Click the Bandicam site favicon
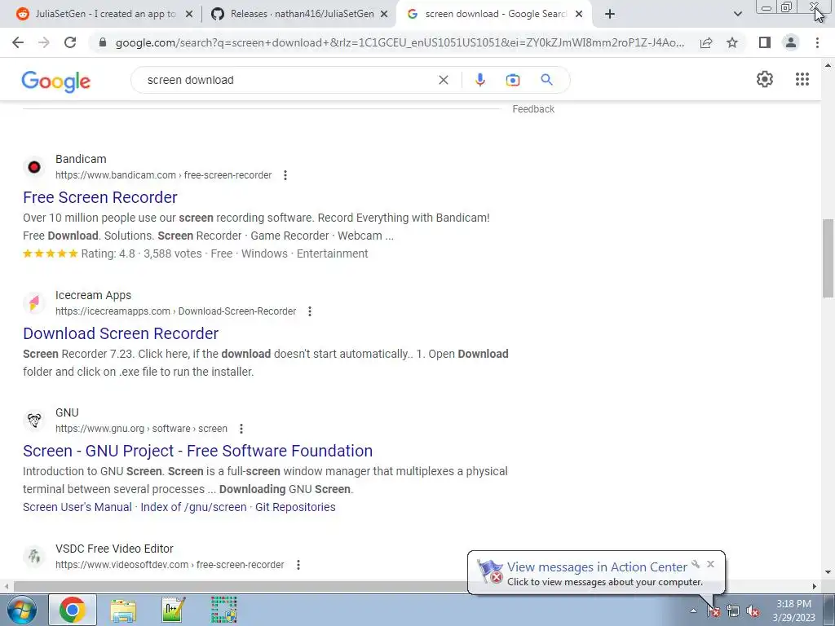The image size is (835, 626). (34, 167)
